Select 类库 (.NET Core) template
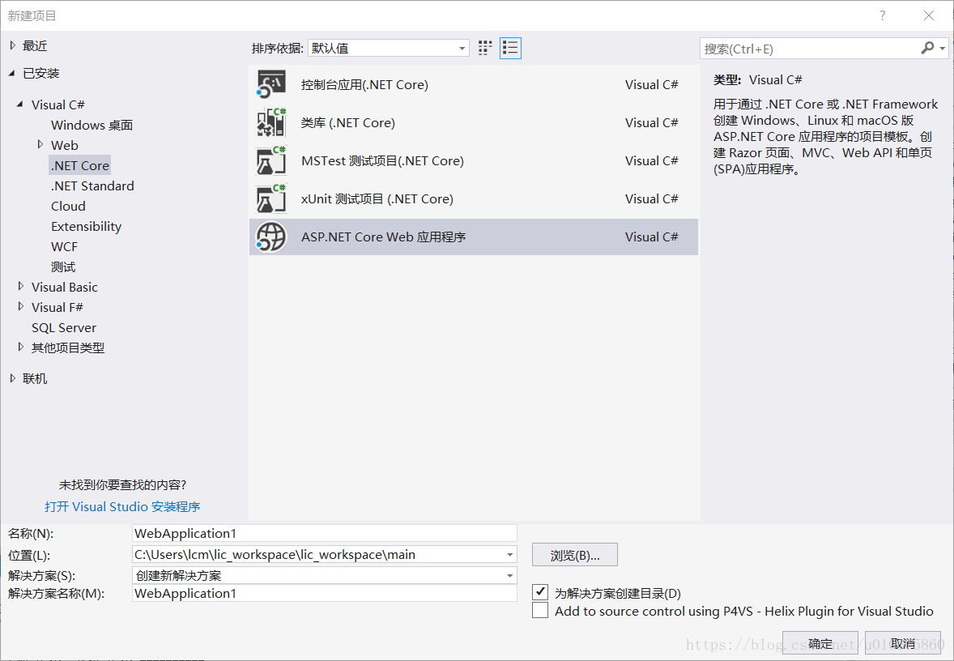The height and width of the screenshot is (661, 954). click(x=473, y=122)
